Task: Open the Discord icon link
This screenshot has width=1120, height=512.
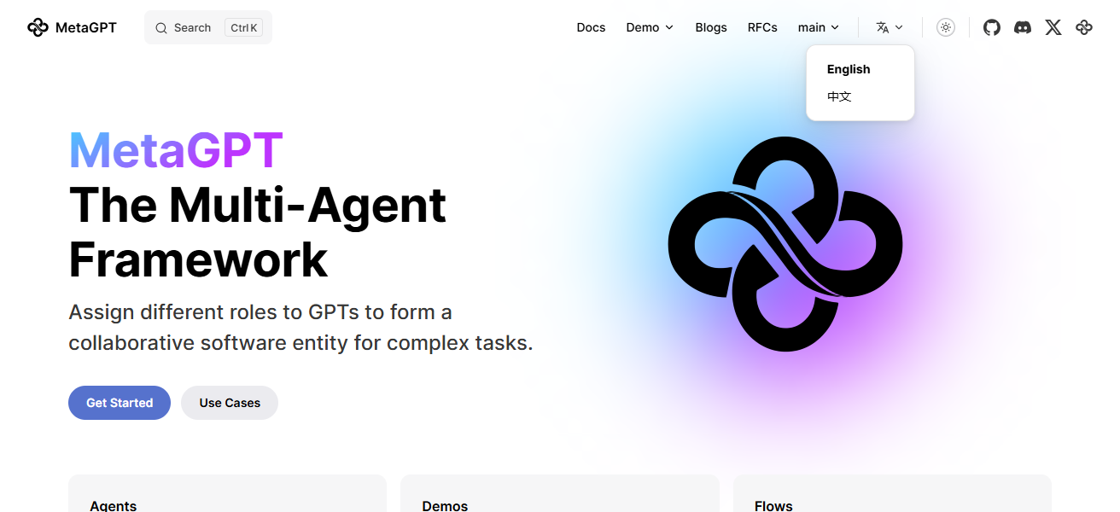Action: [x=1023, y=27]
